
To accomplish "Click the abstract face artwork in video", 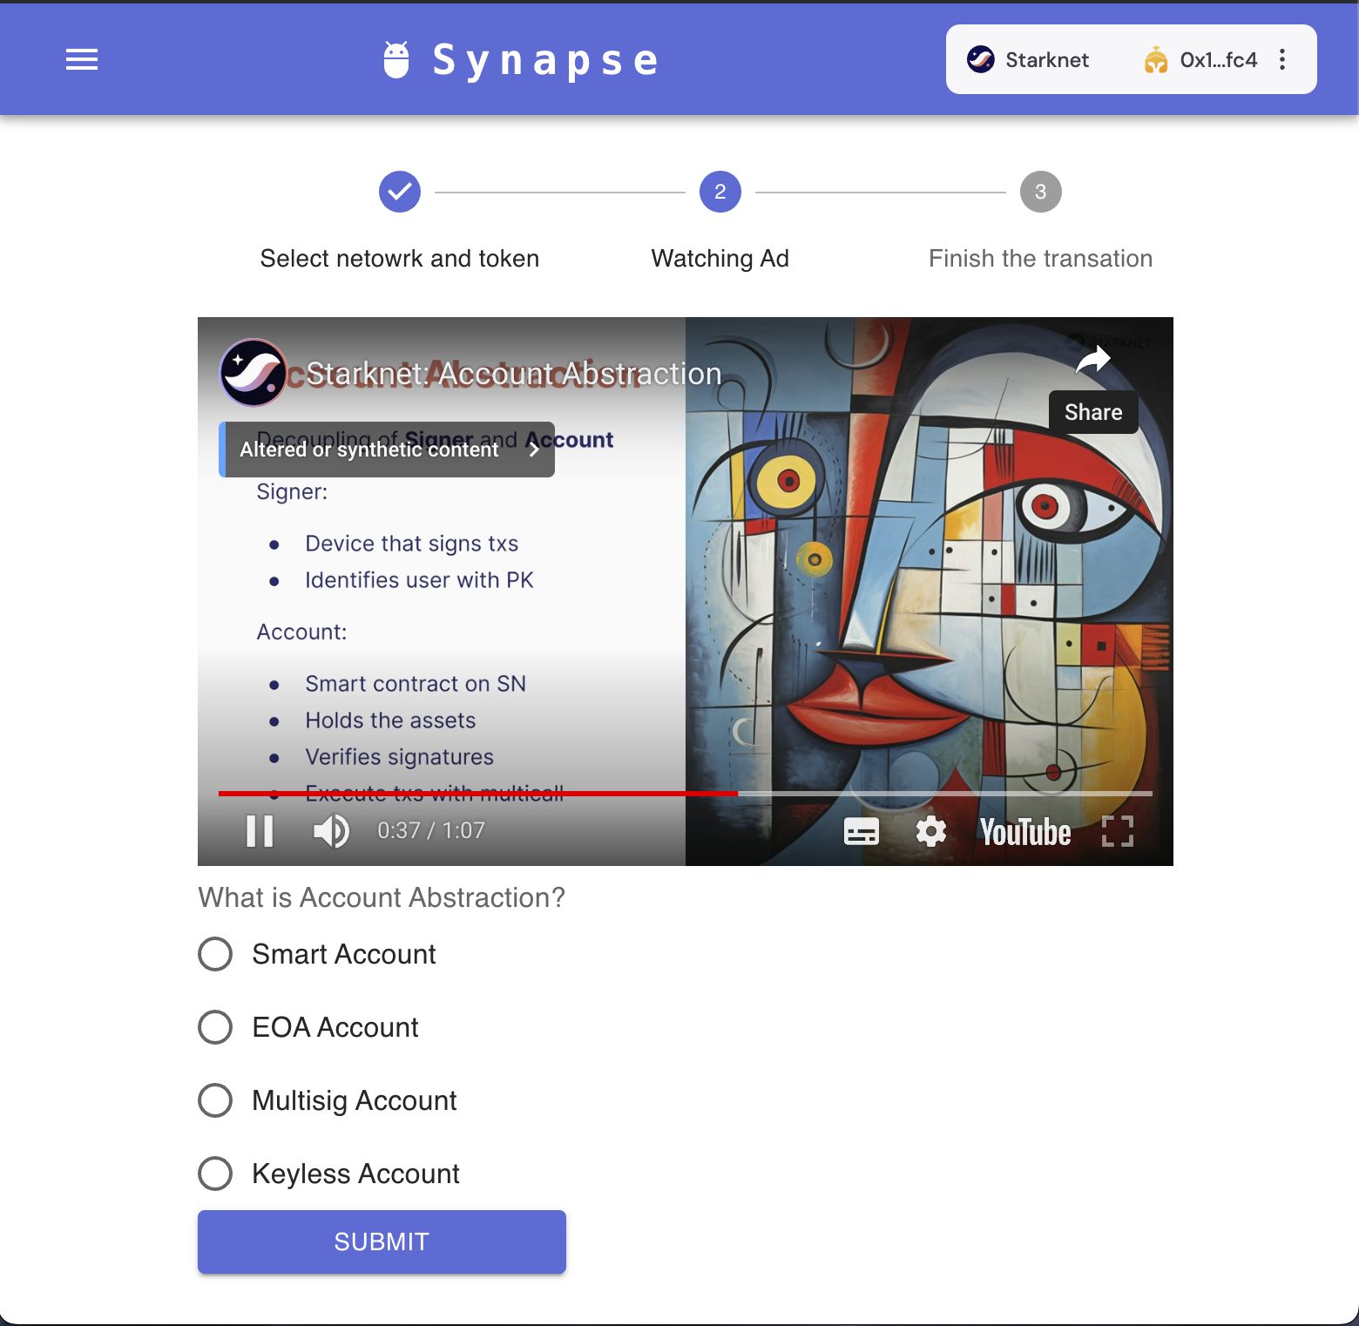I will pos(930,592).
